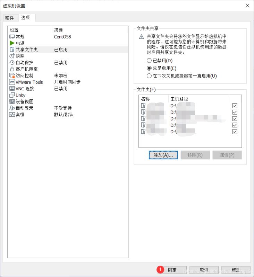This screenshot has height=277, width=254.
Task: Uncheck the first shared folder checkbox
Action: [x=235, y=106]
